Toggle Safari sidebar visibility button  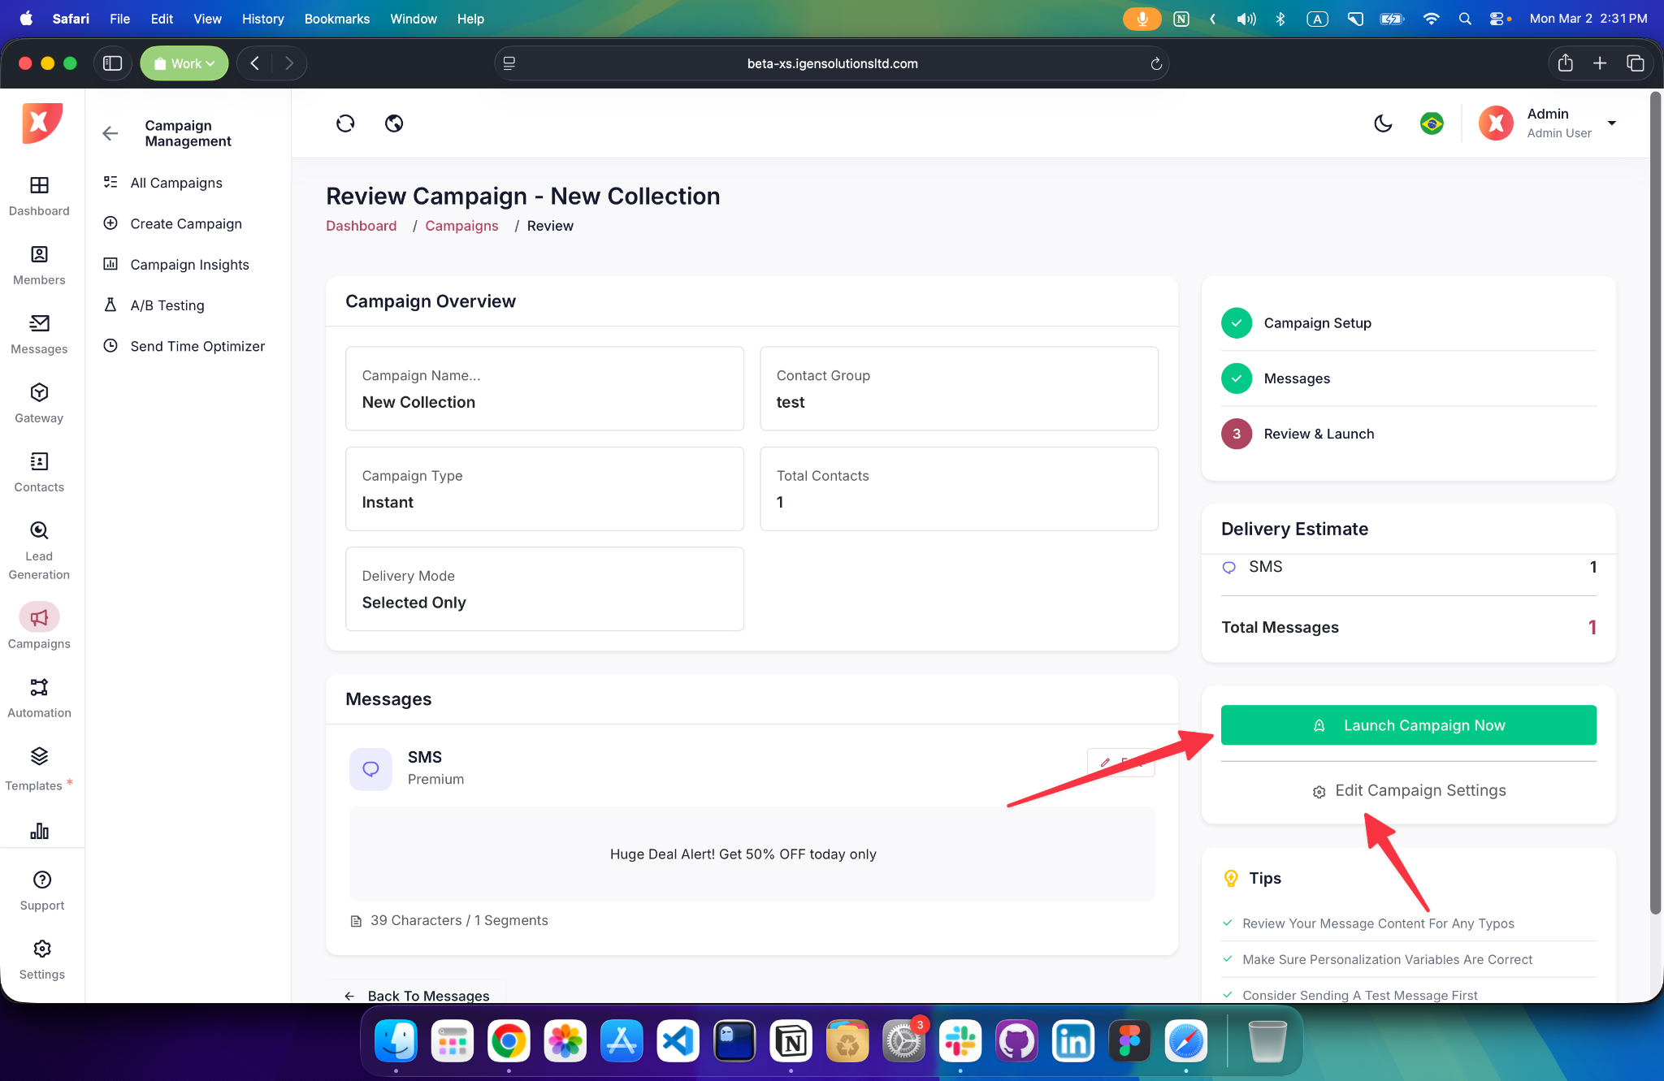tap(113, 63)
